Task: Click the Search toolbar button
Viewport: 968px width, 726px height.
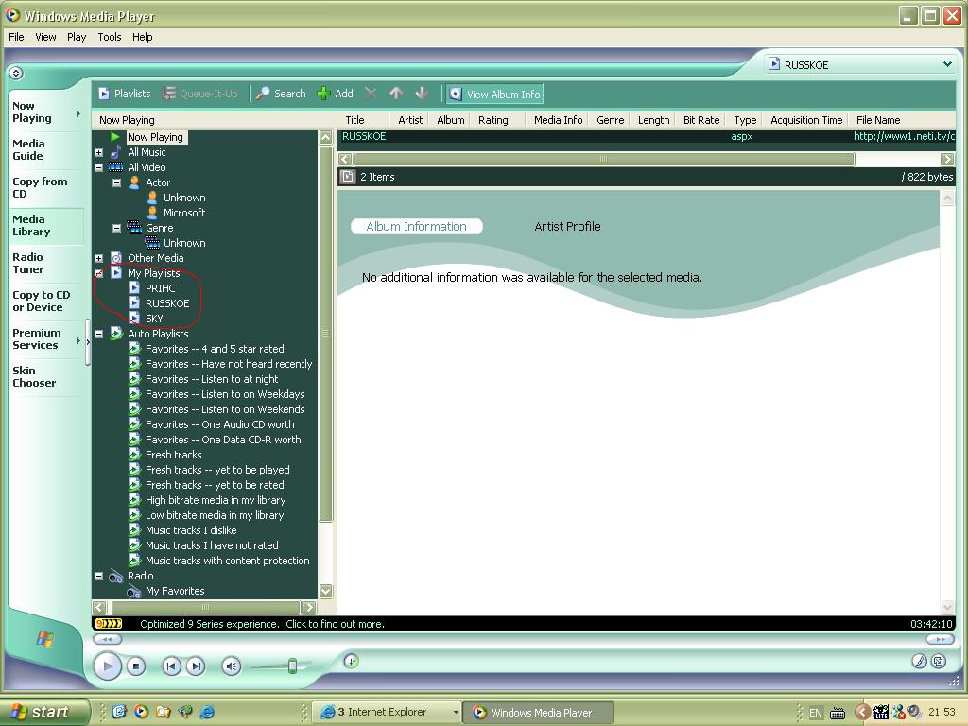Action: point(281,94)
